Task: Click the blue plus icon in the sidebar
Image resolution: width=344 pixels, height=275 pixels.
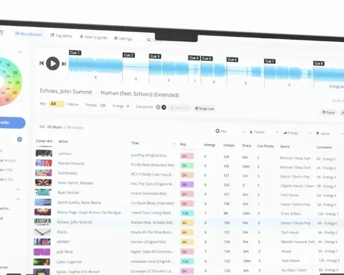Action: tap(20, 139)
